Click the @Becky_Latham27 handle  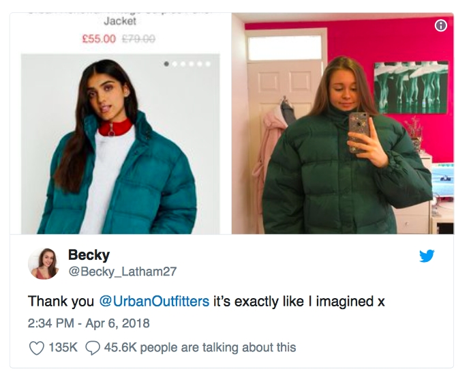click(x=123, y=272)
